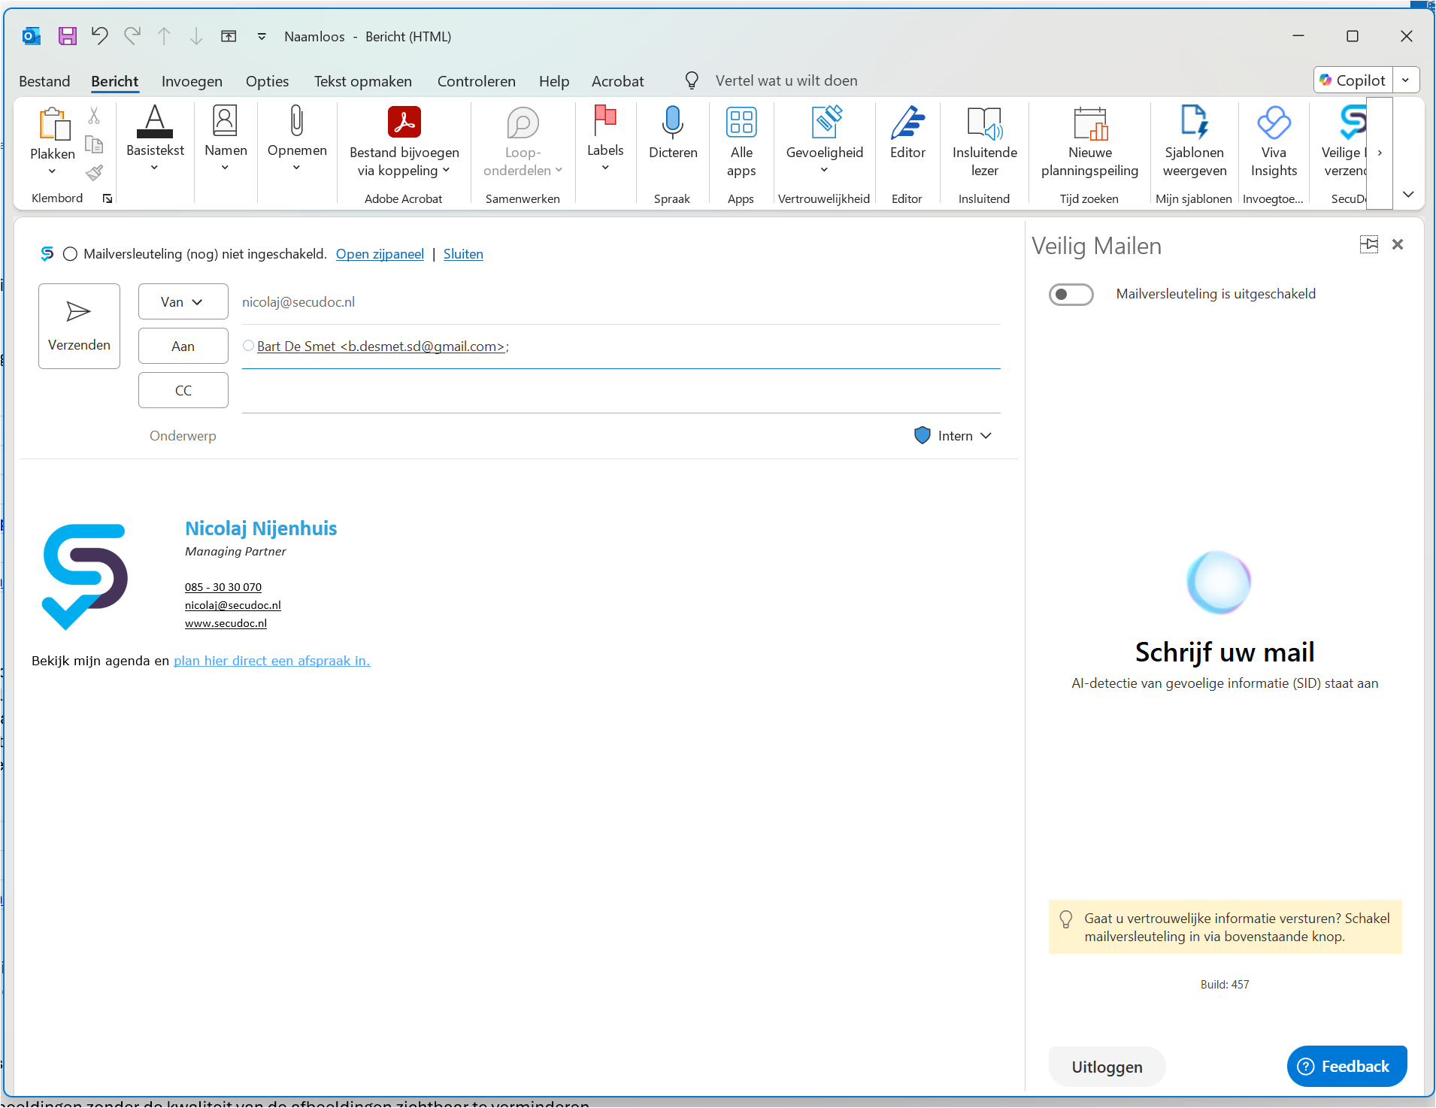Expand the Plakken paste options arrow
The width and height of the screenshot is (1436, 1108).
tap(52, 171)
